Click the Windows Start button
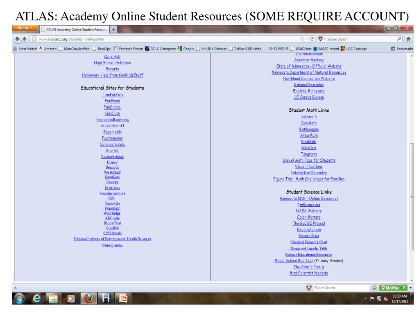Screen dimensions: 419x314 pyautogui.click(x=19, y=298)
